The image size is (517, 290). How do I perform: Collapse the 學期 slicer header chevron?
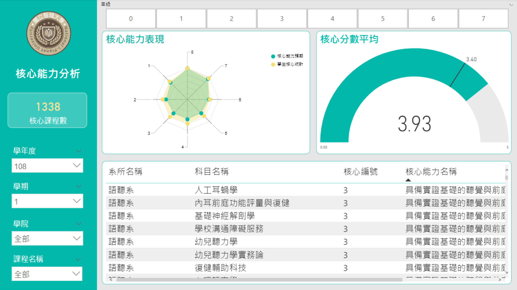pos(79,186)
